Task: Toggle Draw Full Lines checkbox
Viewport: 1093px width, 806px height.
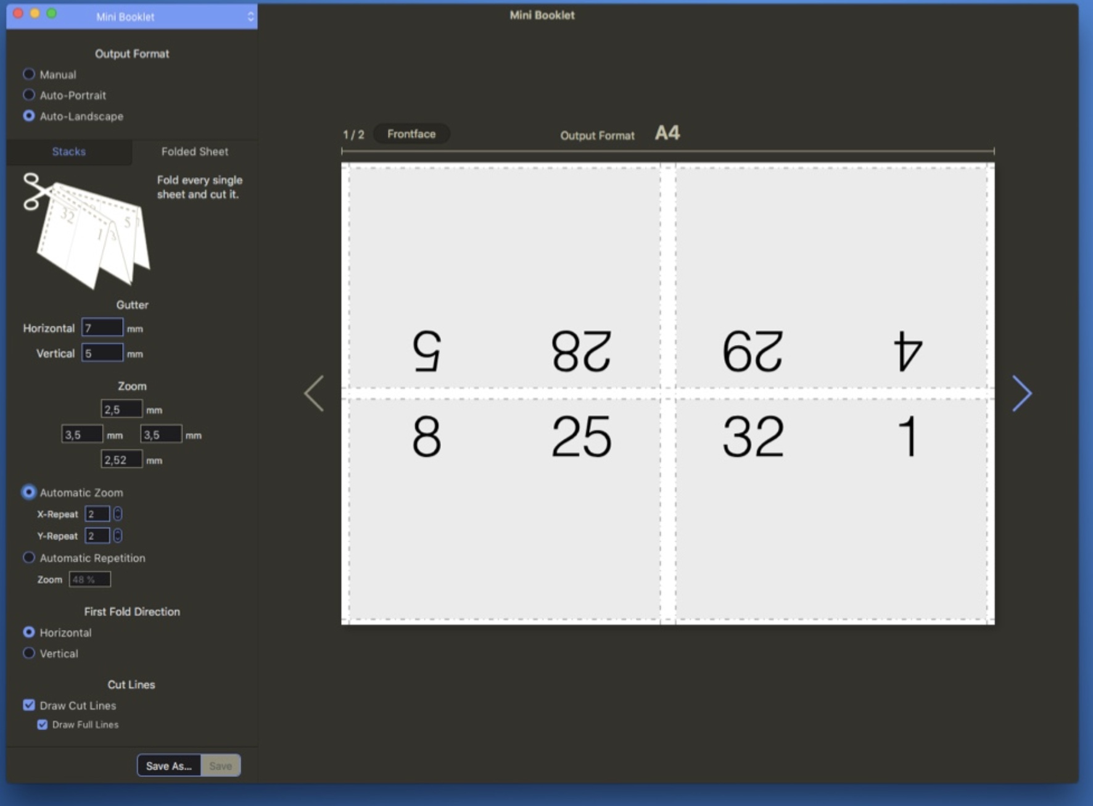Action: (43, 725)
